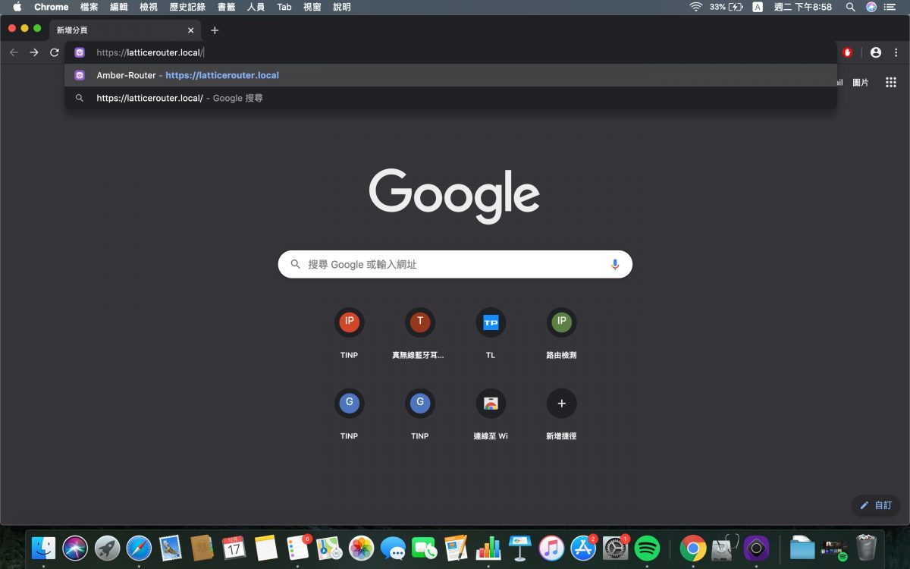
Task: Open the 視窗 menu
Action: click(312, 7)
